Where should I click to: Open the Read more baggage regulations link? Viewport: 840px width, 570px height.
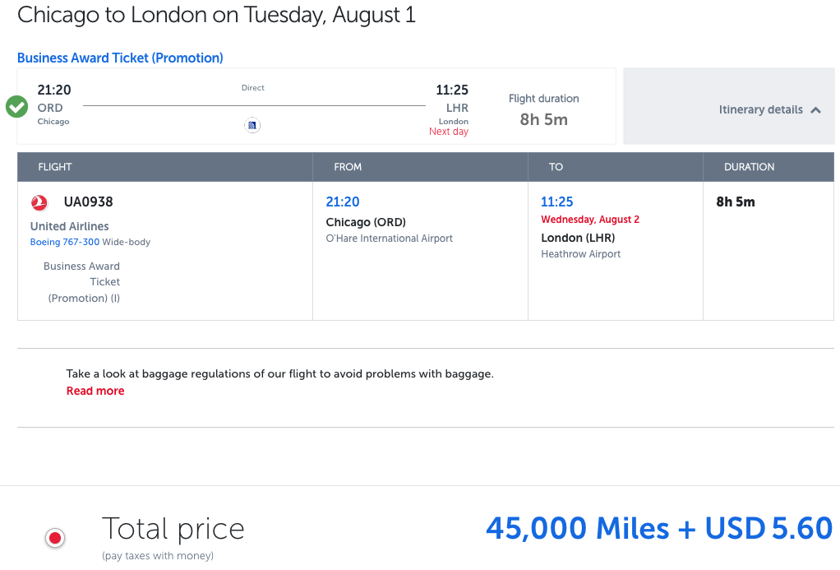pos(95,391)
